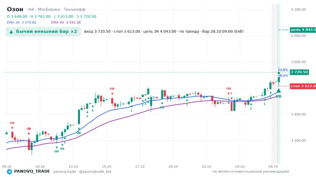Click the Не является инвестиционной рекомендацией disclaimer

point(251,172)
